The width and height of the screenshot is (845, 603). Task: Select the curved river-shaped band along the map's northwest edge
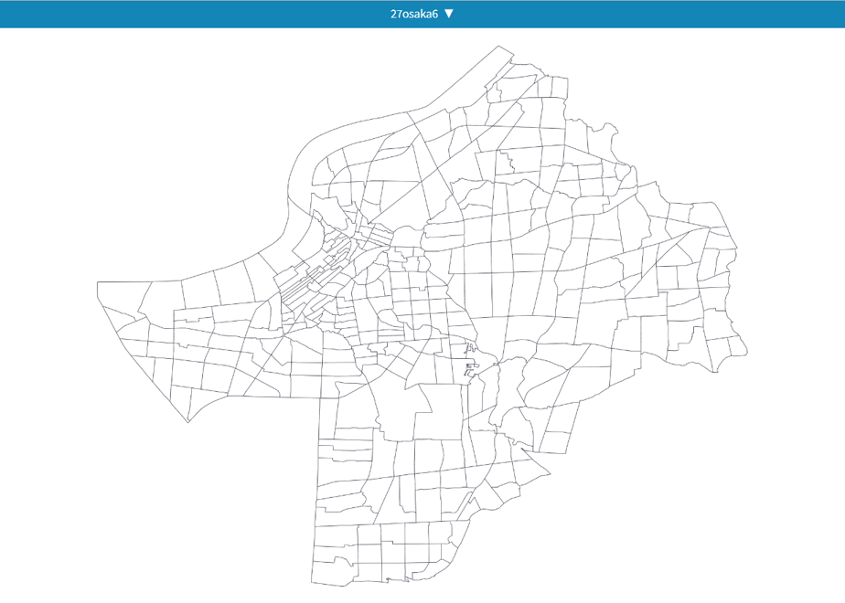302,162
